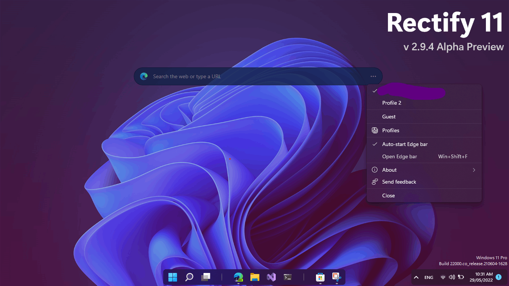Launch Visual Studio from the taskbar
The image size is (509, 286).
[x=271, y=277]
